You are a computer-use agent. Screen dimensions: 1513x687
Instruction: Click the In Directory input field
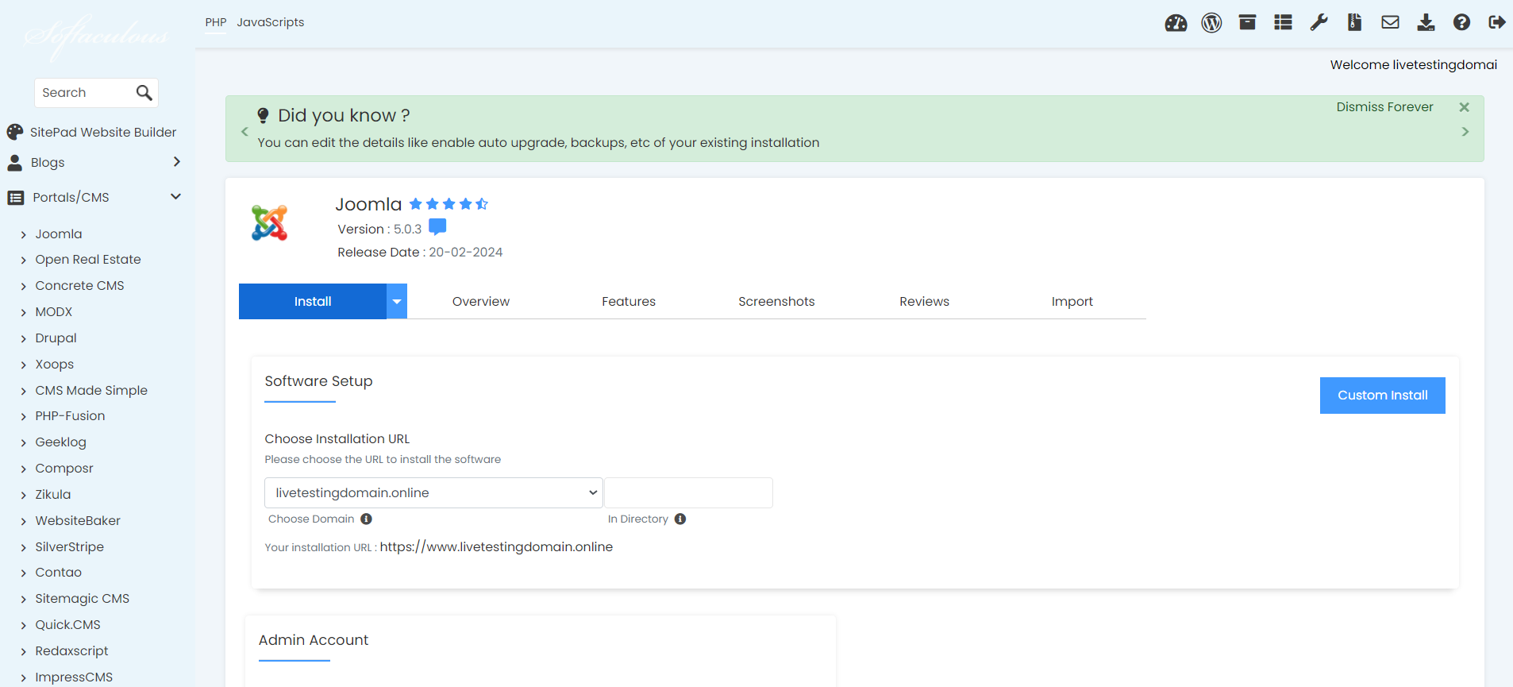[x=688, y=492]
